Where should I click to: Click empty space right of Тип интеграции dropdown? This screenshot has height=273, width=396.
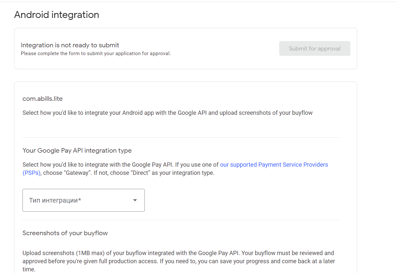(x=241, y=200)
